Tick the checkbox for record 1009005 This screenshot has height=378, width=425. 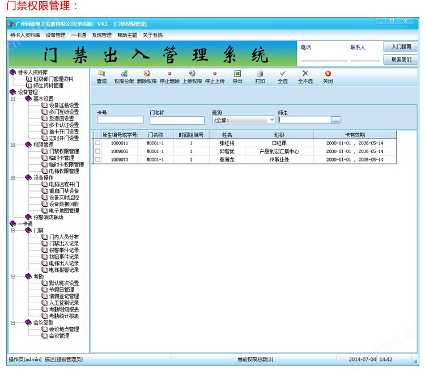point(98,152)
